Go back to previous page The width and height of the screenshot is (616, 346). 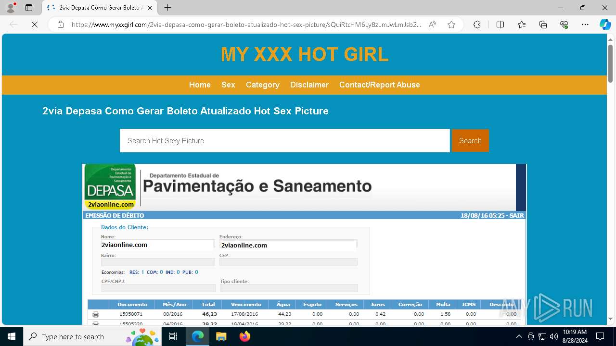point(13,25)
